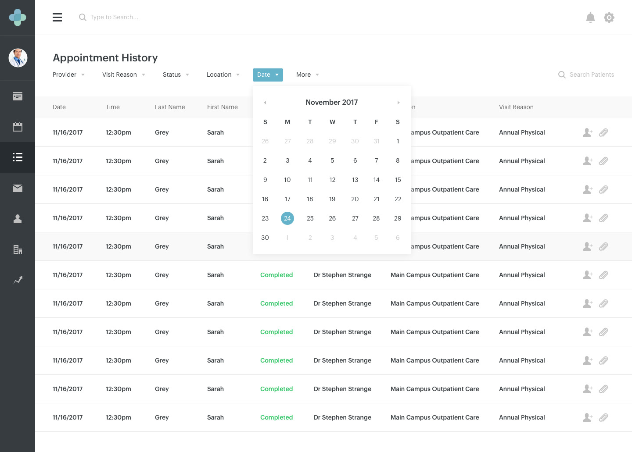The image size is (632, 452).
Task: Click November 2017 month title
Action: 332,102
